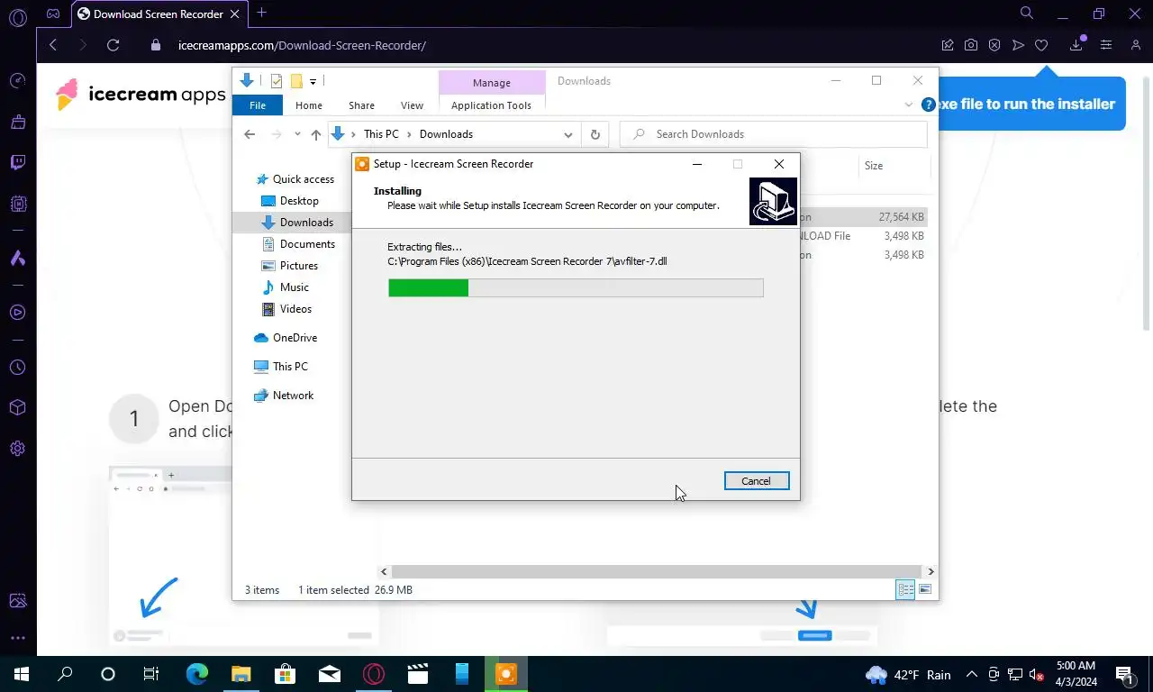This screenshot has width=1153, height=692.
Task: Open the GX Control icon in Opera sidebar
Action: (x=18, y=205)
